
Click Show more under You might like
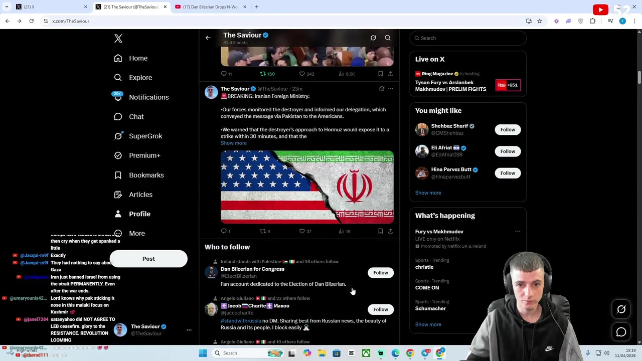pyautogui.click(x=428, y=193)
